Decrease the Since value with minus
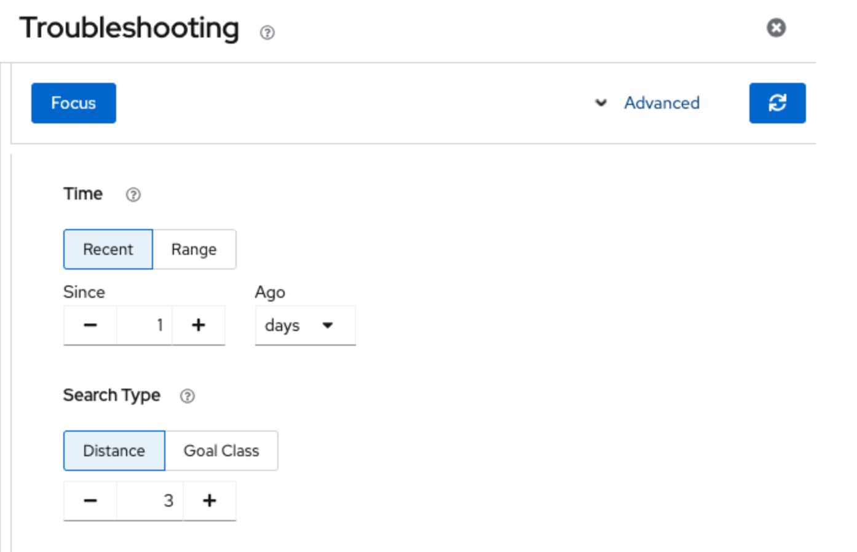 click(90, 325)
